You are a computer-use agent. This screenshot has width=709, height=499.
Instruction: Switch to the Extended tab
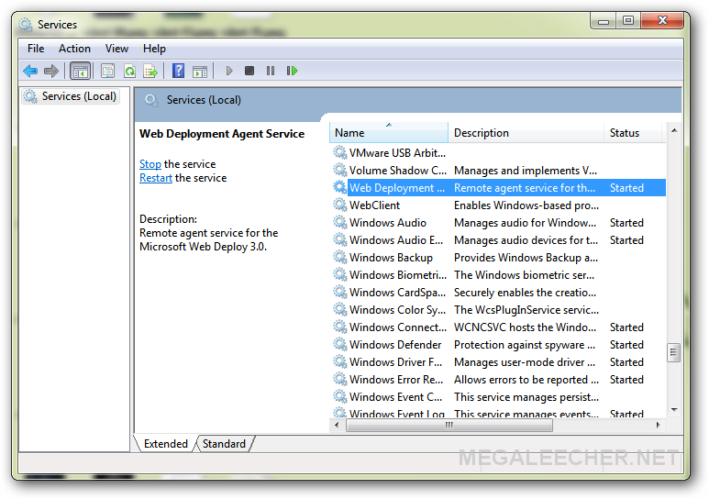(165, 444)
